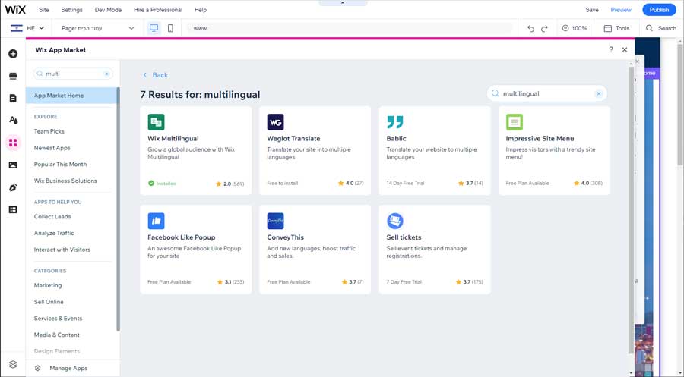The image size is (684, 377).
Task: Open Collect Leads category
Action: (x=52, y=216)
